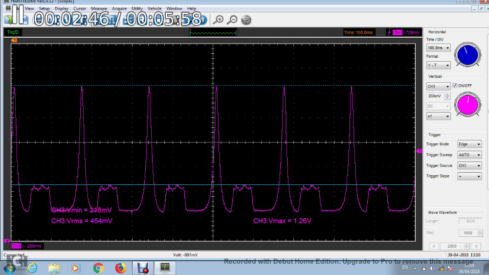
Task: Open Debut recorder from the taskbar
Action: [x=143, y=268]
